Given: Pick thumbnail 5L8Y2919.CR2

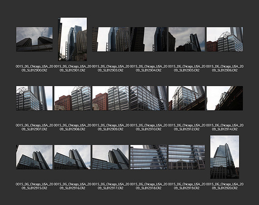Looking at the screenshot, I should [x=187, y=157].
